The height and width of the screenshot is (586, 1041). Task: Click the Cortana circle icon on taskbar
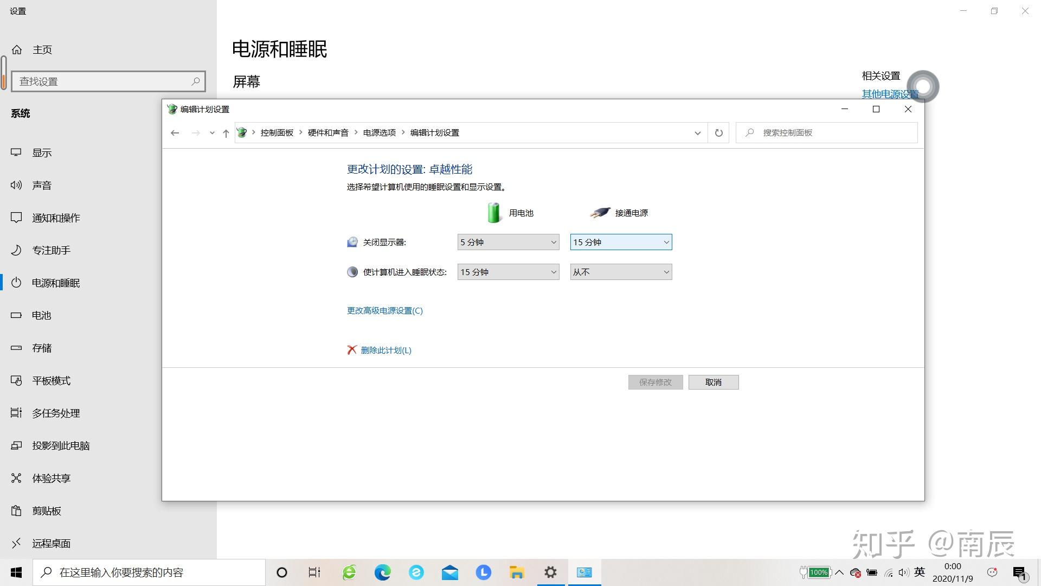[x=282, y=572]
